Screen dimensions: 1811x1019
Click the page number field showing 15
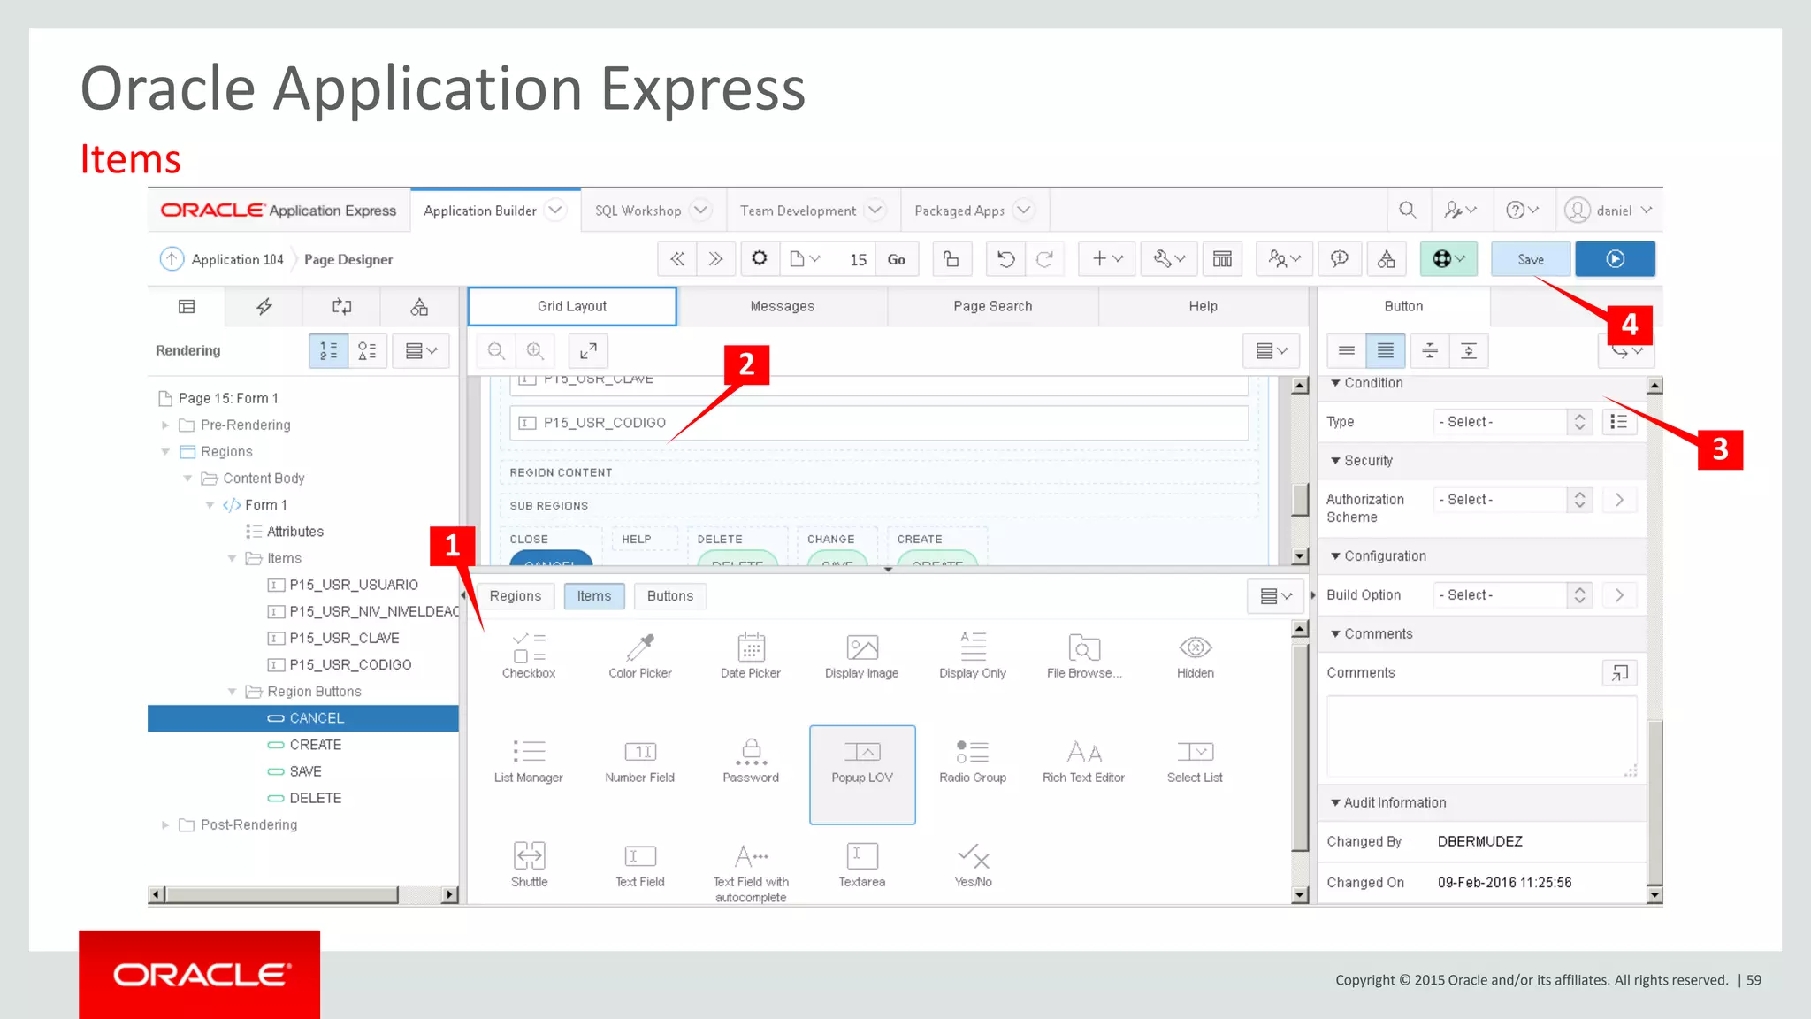[857, 259]
